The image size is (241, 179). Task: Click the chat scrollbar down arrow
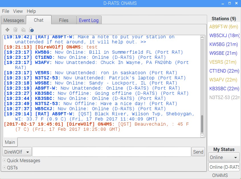pos(202,135)
